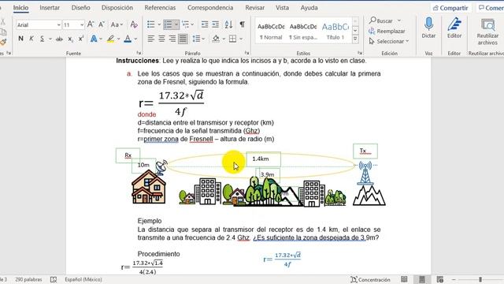Open Párrafo dialog launcher
Screen dimensions: 504x284
click(246, 53)
